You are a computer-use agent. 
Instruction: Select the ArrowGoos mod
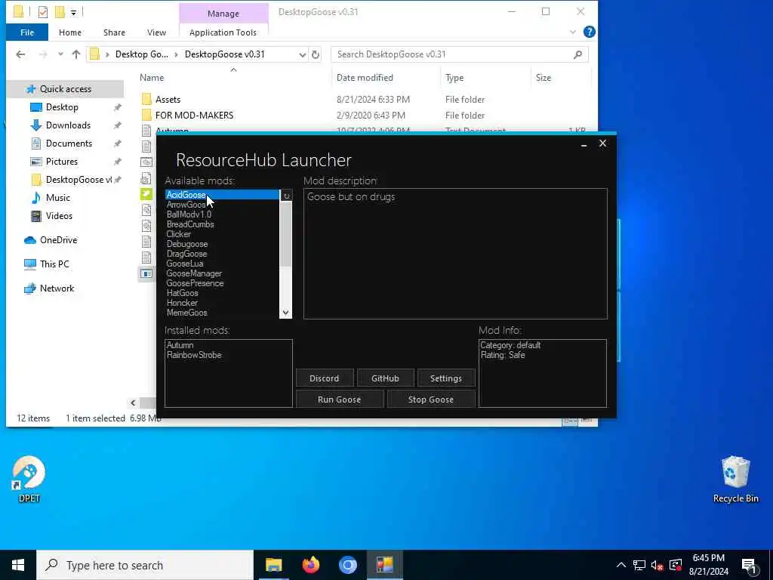tap(186, 205)
